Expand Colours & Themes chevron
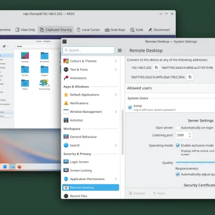Screen dimensions: 215x215 coord(116,61)
